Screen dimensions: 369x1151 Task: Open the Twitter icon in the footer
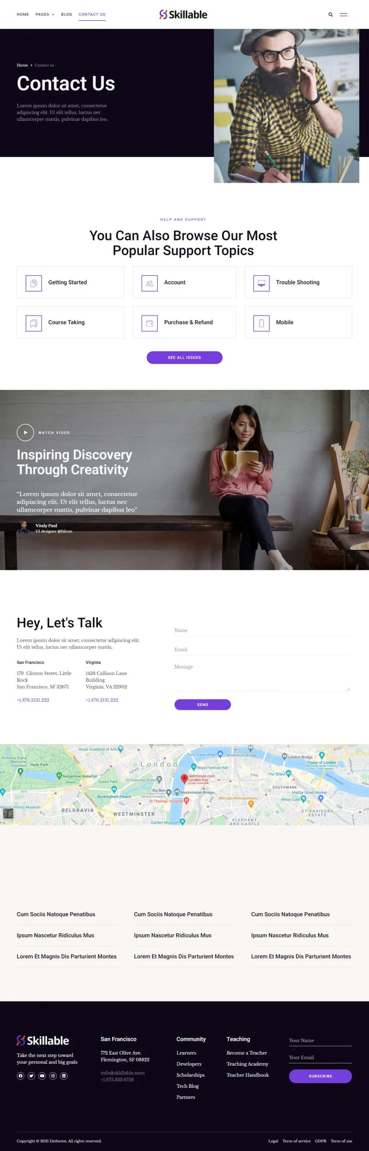(x=31, y=1076)
